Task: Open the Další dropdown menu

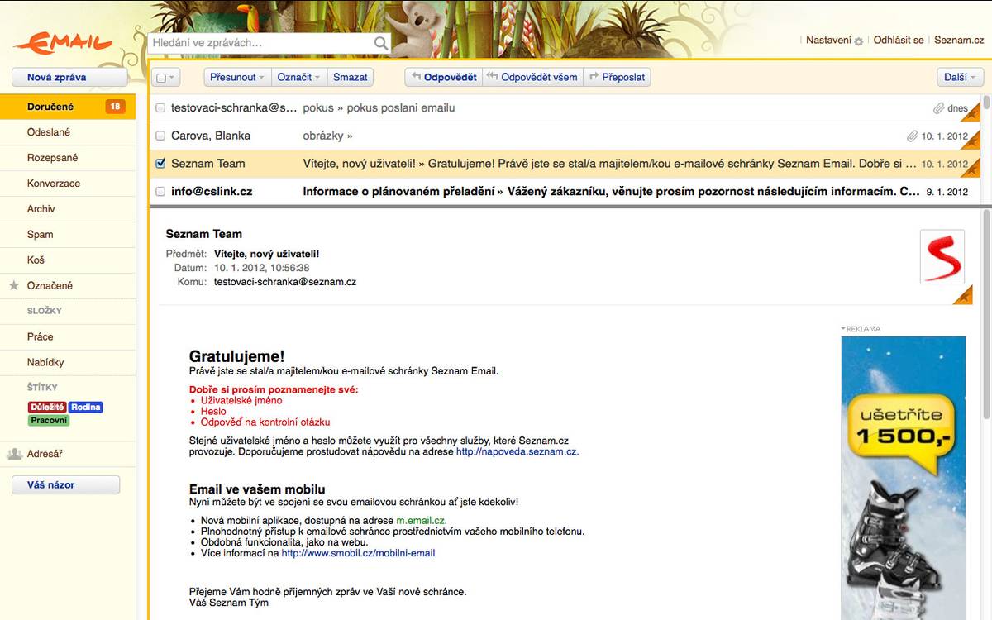Action: (x=960, y=77)
